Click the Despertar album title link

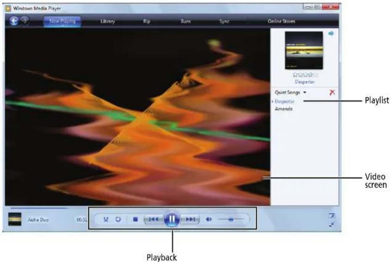click(x=305, y=82)
